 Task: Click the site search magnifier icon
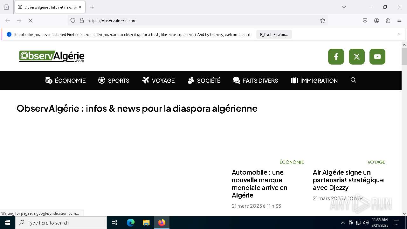(x=353, y=80)
